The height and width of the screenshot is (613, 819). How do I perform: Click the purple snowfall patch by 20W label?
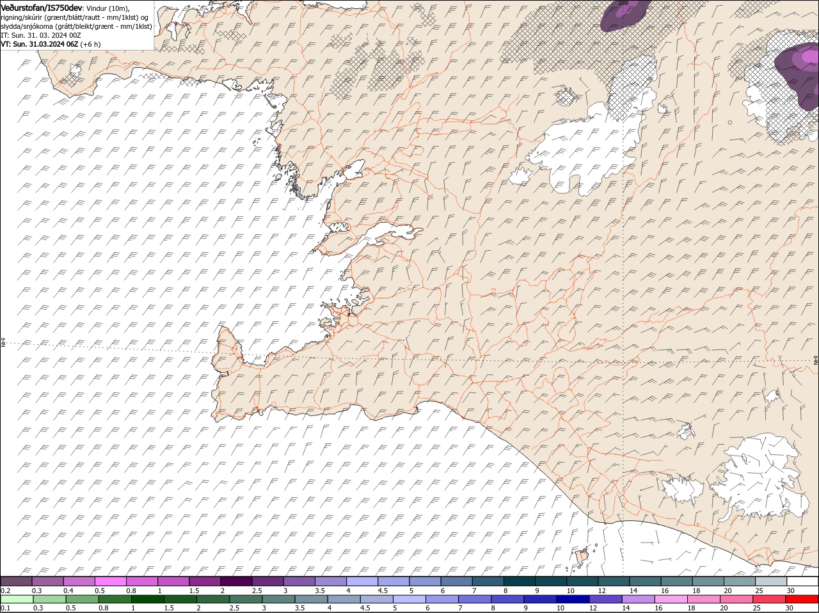click(624, 15)
